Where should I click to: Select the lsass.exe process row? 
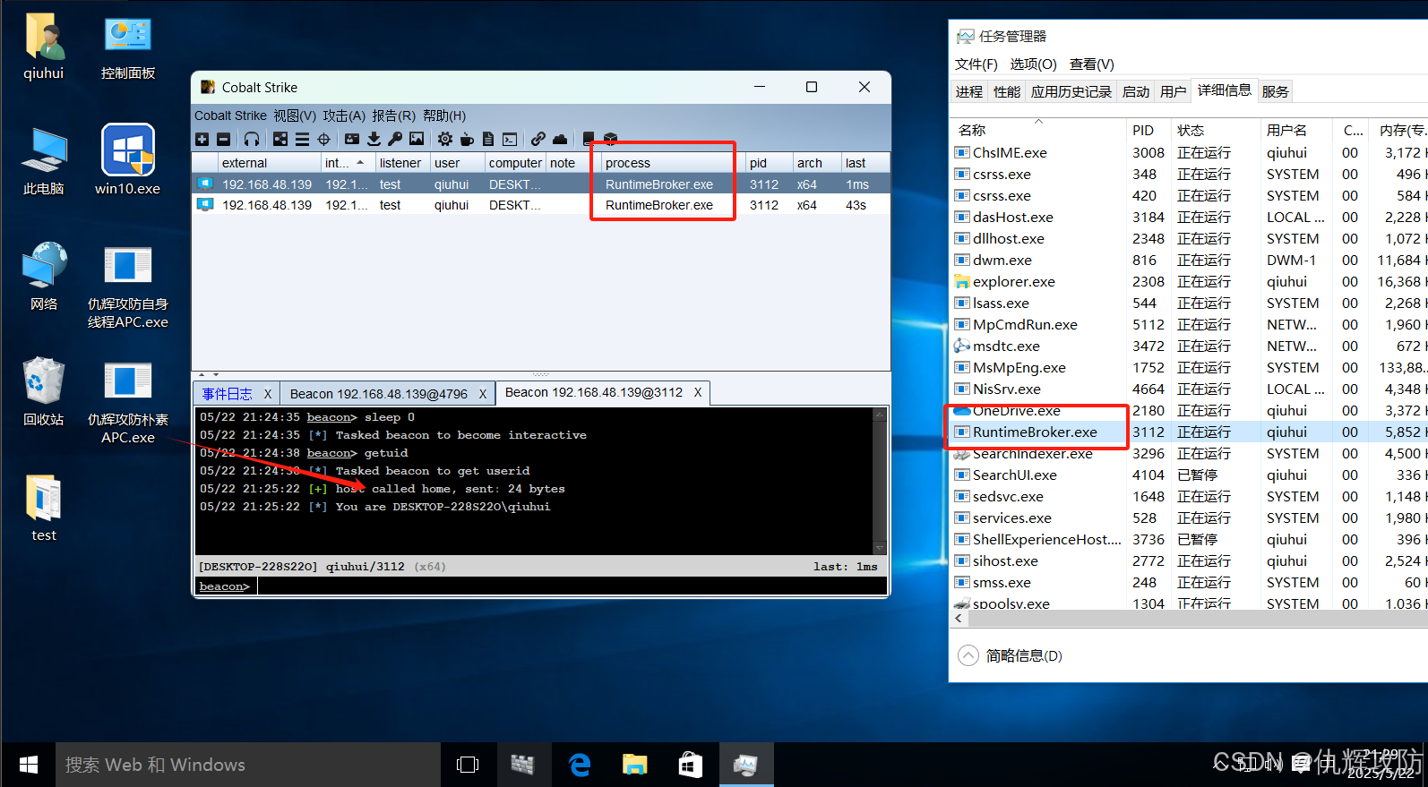pyautogui.click(x=1189, y=303)
